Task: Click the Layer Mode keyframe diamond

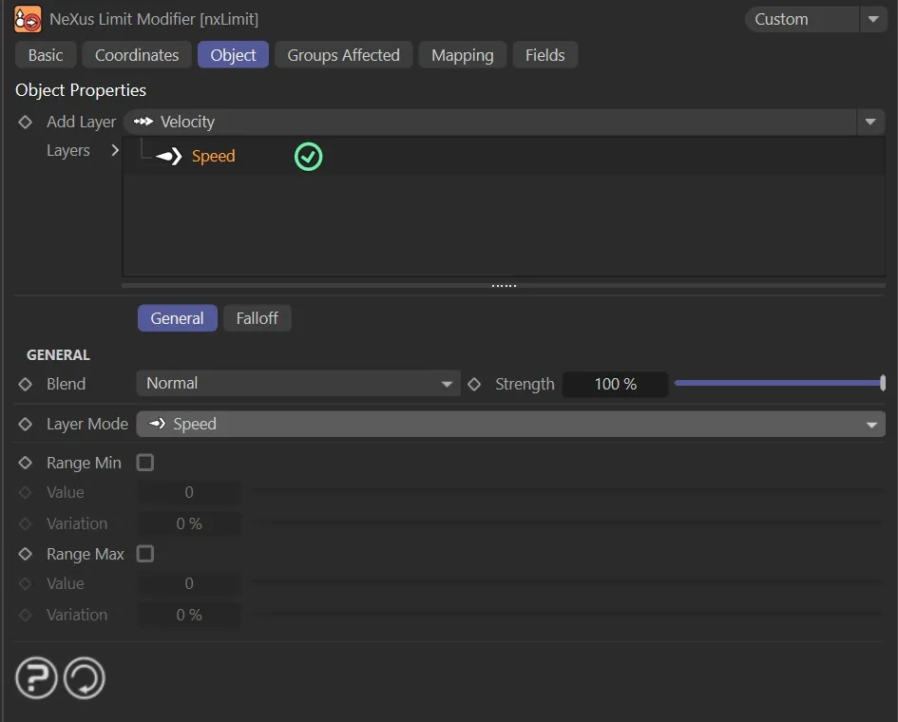Action: [x=26, y=425]
